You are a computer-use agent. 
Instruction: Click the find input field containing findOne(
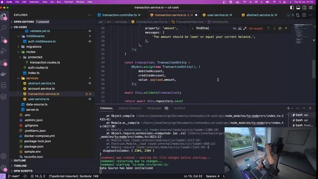tap(213, 28)
